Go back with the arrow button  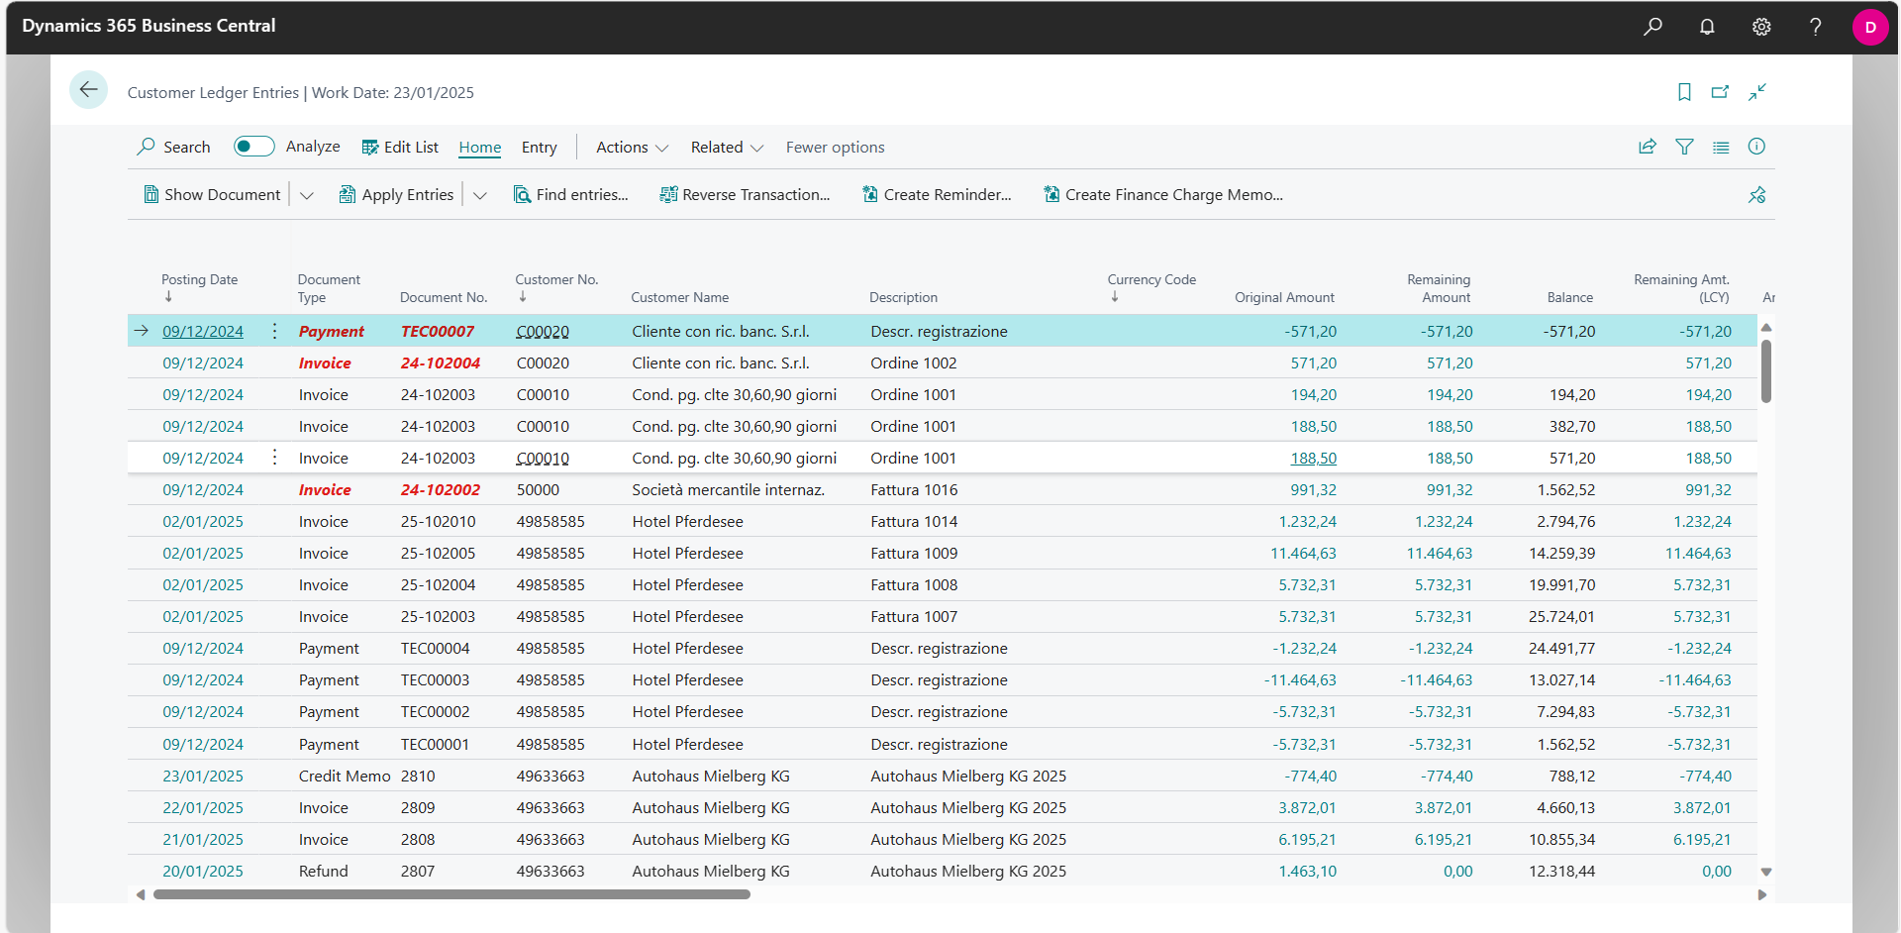88,90
